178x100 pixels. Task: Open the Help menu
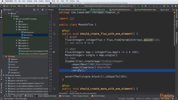pyautogui.click(x=78, y=1)
